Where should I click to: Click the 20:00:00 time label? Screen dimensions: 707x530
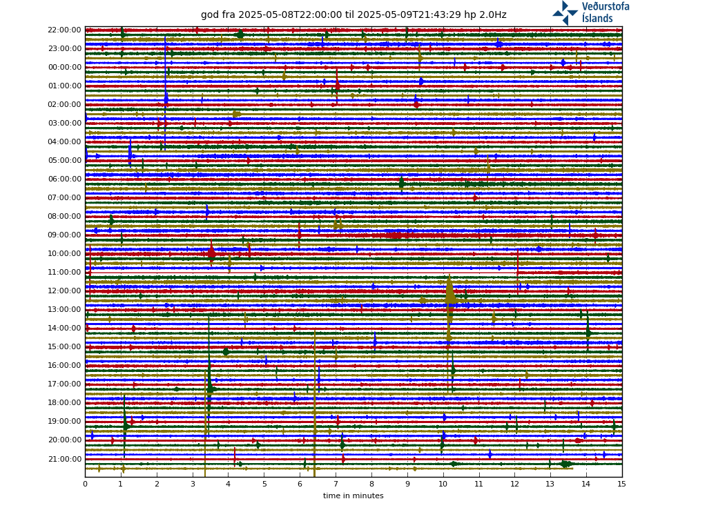click(64, 440)
